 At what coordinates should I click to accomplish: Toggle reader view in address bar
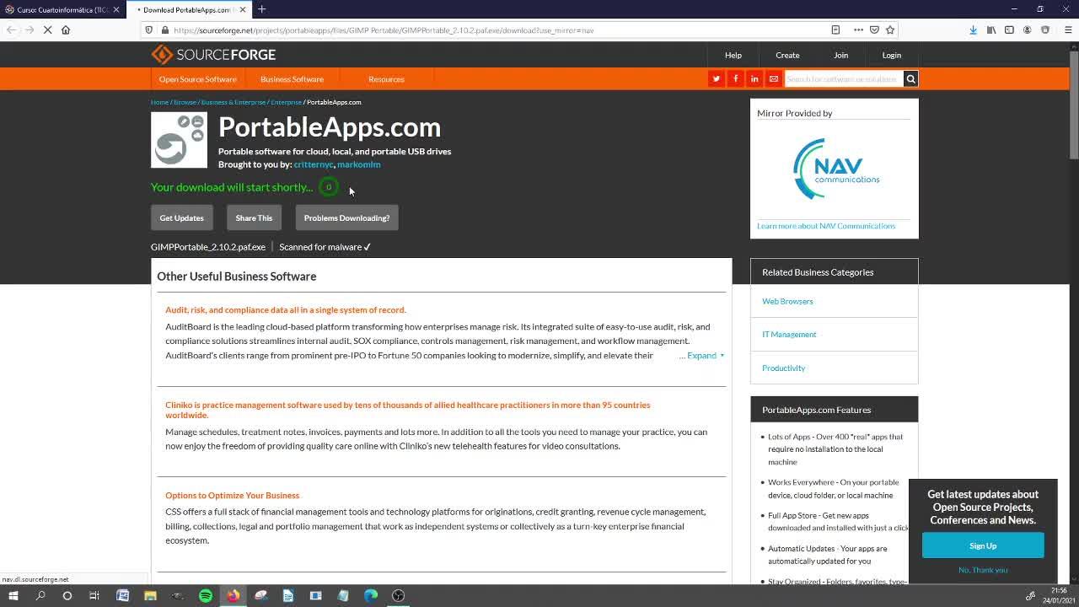(x=835, y=30)
